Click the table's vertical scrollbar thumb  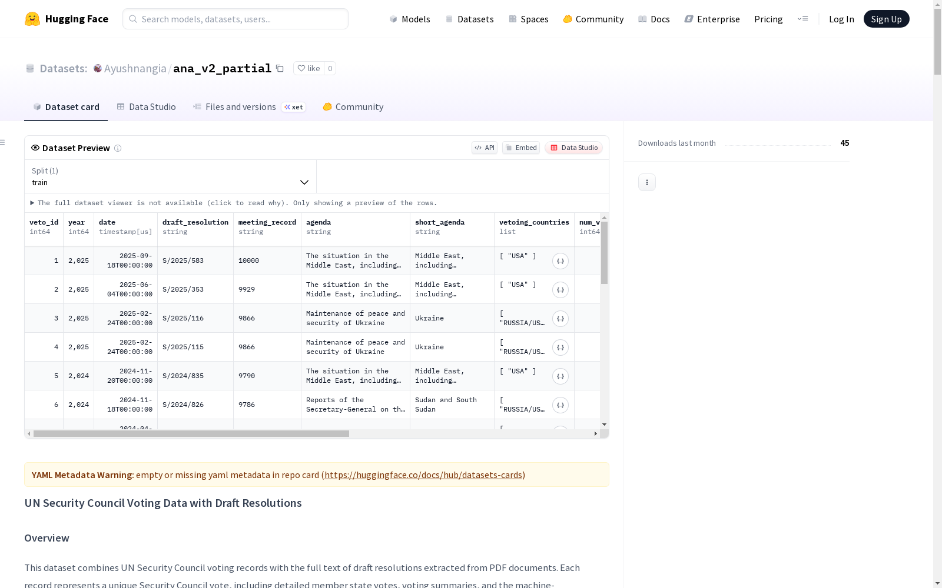(604, 253)
